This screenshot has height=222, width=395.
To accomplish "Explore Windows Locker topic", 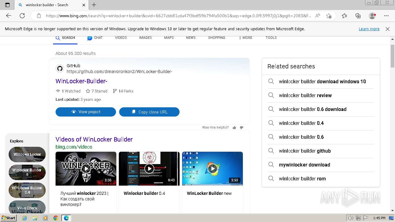I will coord(27,154).
